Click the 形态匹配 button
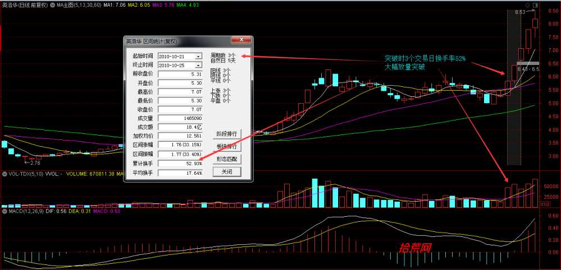The image size is (561, 270). [x=227, y=159]
